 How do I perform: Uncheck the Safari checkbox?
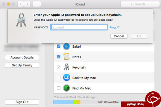pos(59,46)
